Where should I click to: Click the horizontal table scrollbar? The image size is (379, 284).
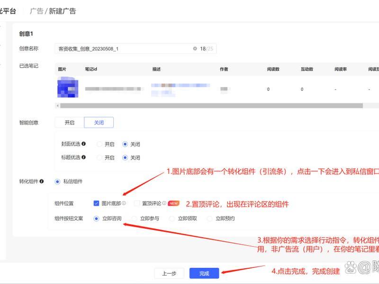point(211,106)
